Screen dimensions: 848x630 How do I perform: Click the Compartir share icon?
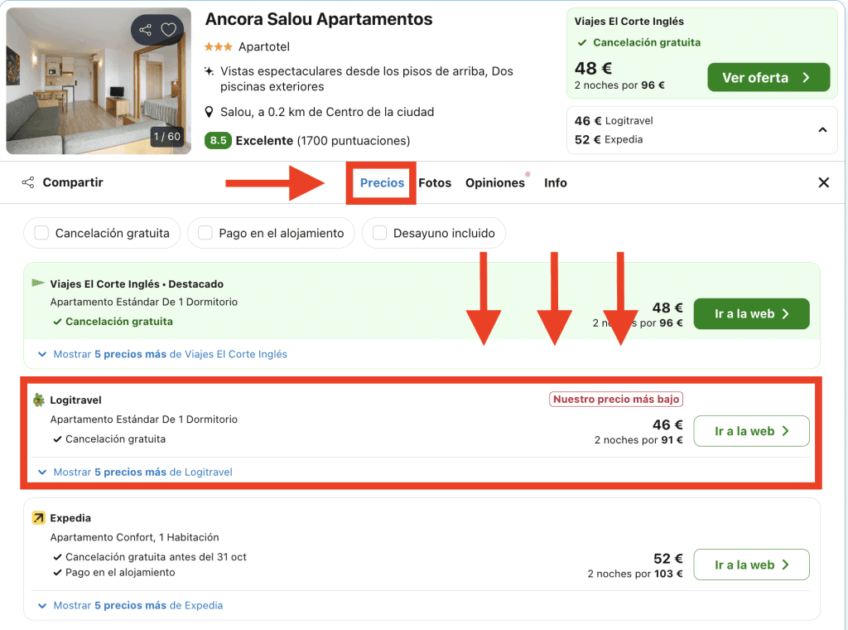coord(28,182)
